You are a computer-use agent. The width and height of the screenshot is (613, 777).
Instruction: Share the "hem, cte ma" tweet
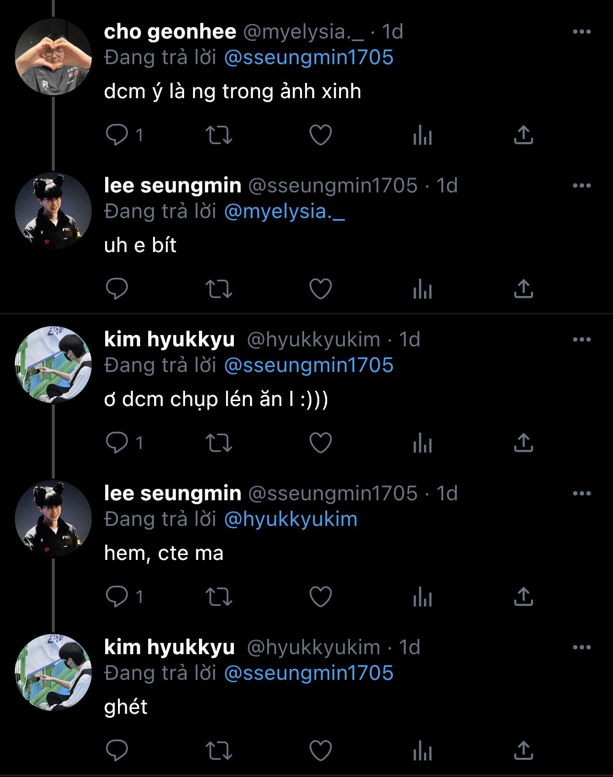click(x=524, y=596)
